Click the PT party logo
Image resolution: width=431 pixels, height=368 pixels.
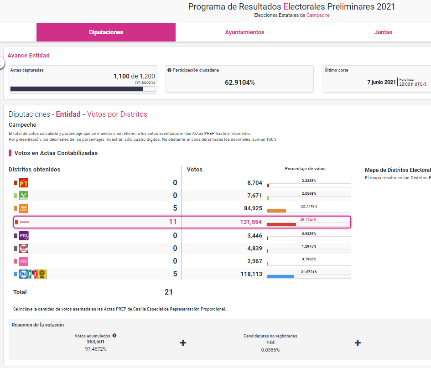23,183
